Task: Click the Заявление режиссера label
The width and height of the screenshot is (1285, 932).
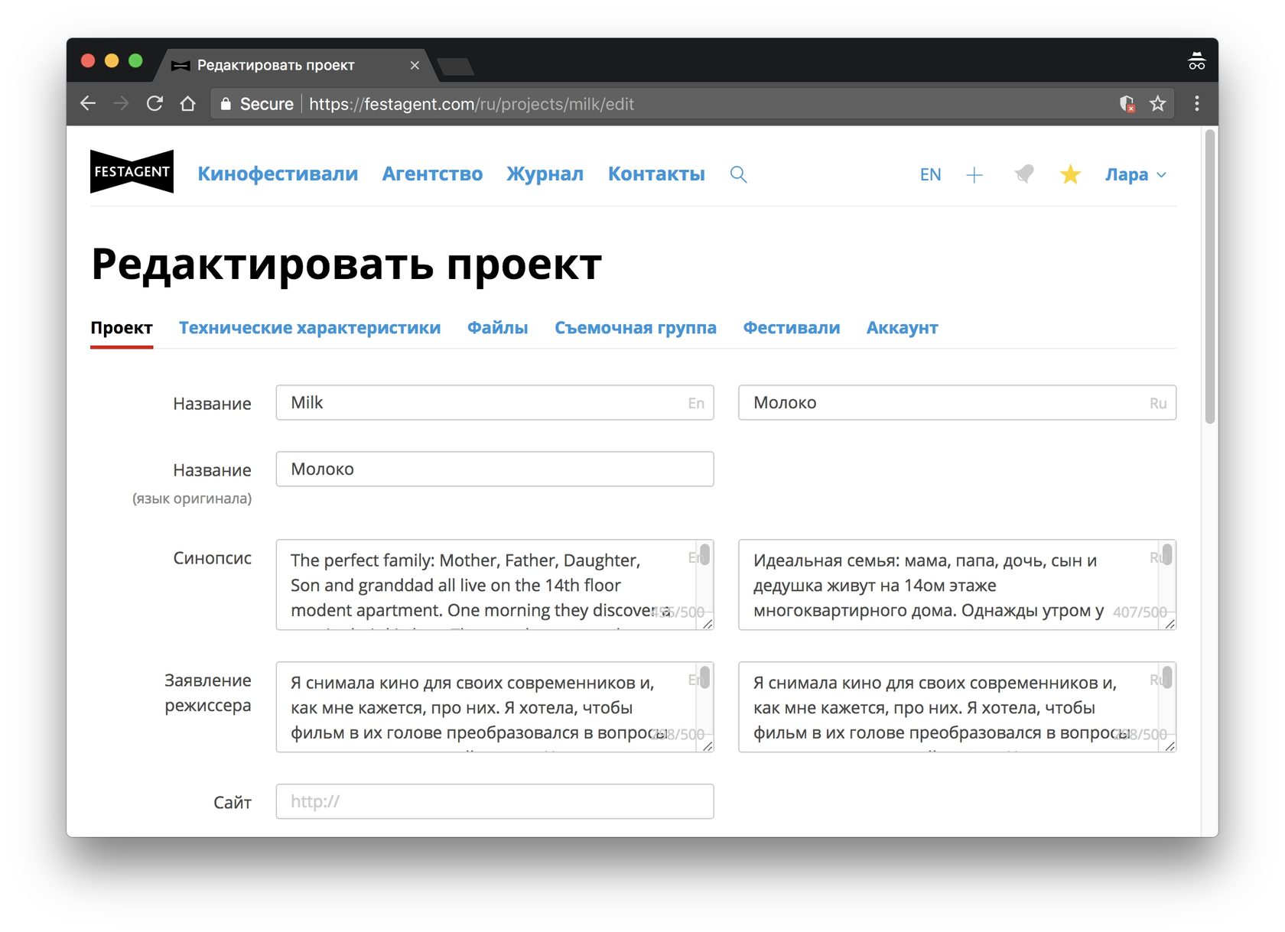Action: pos(208,693)
